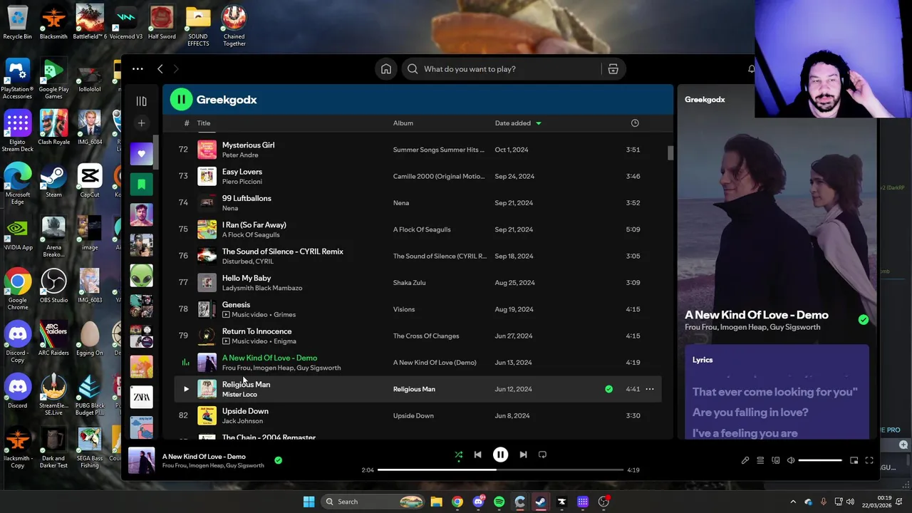Mute with the volume speaker icon

coord(791,461)
